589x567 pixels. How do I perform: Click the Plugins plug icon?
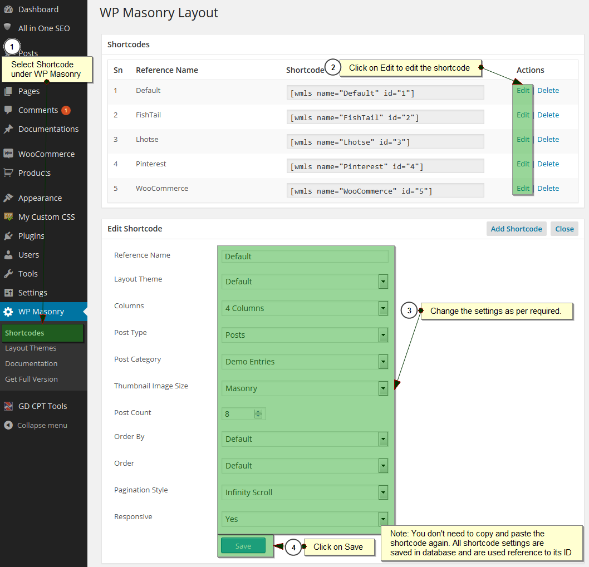[x=8, y=236]
